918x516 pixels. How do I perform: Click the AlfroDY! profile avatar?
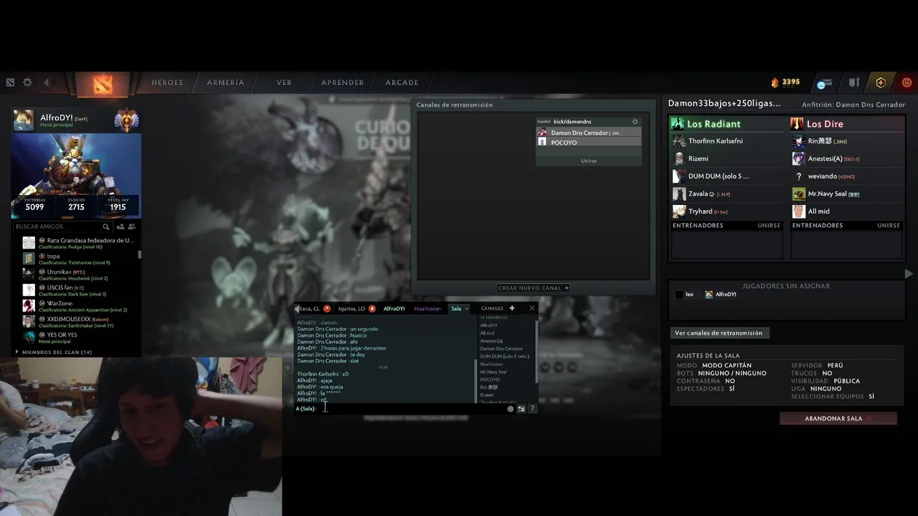[24, 120]
